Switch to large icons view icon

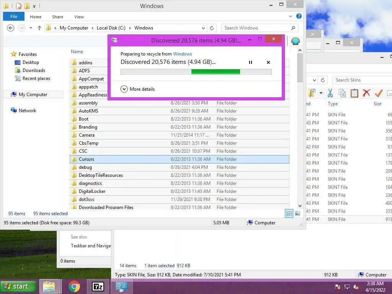tap(297, 213)
